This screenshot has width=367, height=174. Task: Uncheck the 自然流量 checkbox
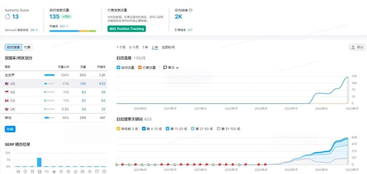119,68
